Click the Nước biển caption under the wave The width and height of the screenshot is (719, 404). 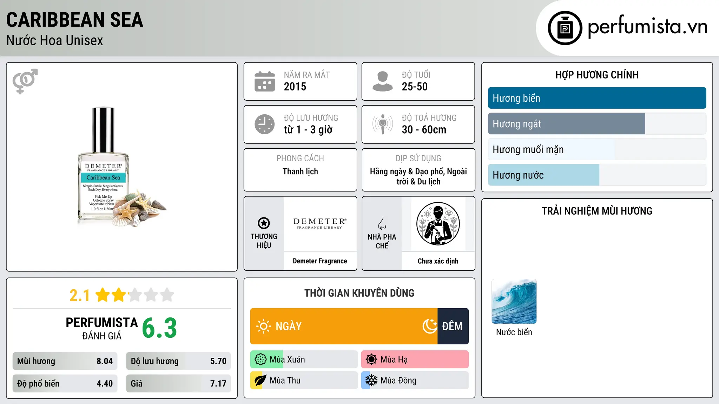pos(514,332)
